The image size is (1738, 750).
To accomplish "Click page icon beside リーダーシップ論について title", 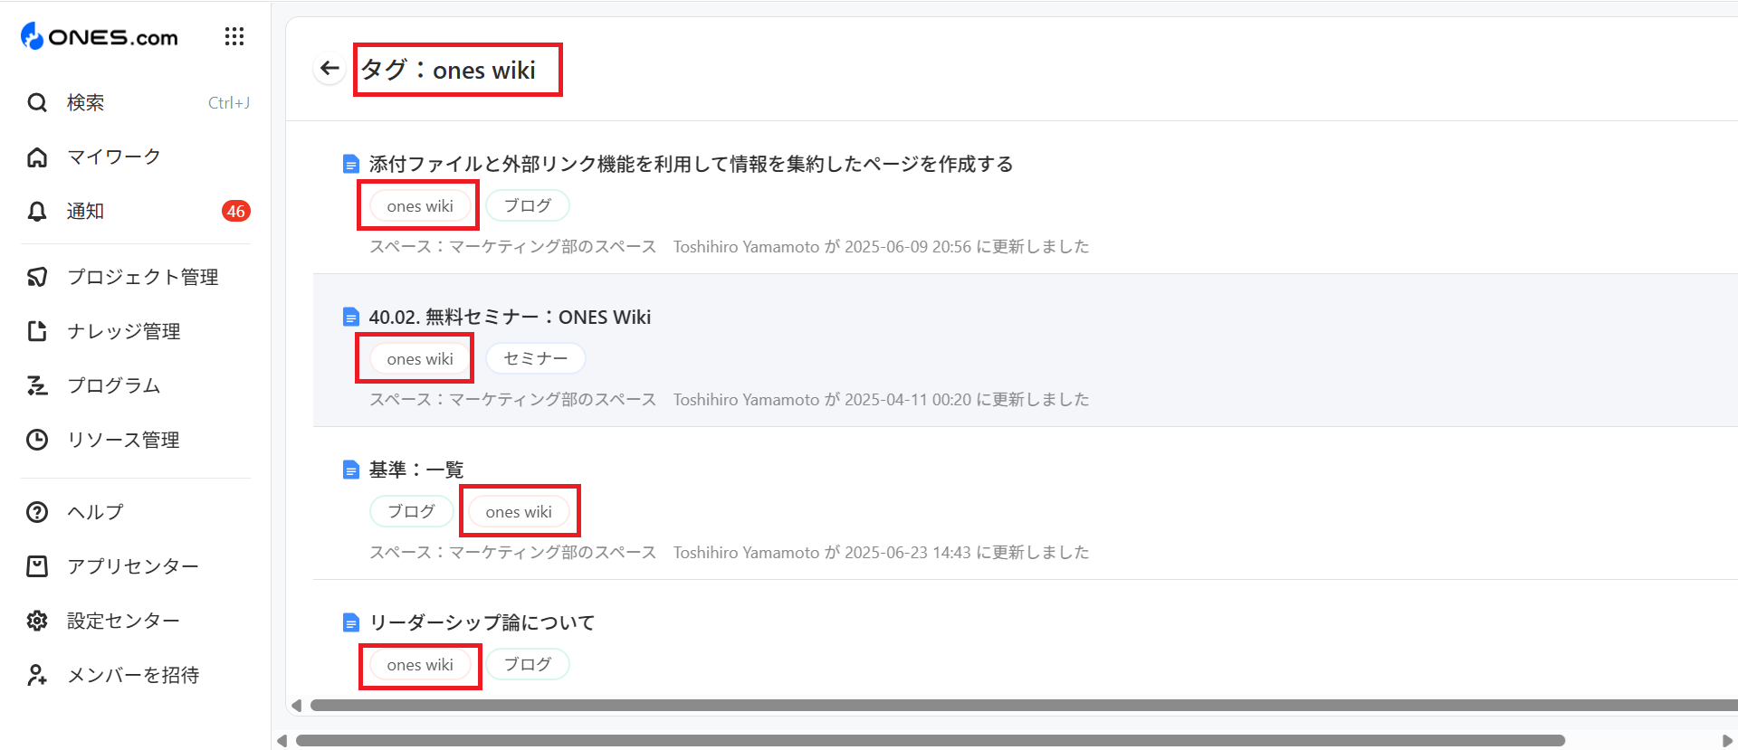I will (351, 622).
